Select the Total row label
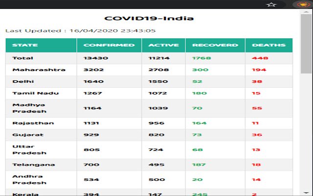Image resolution: width=313 pixels, height=196 pixels. click(23, 58)
